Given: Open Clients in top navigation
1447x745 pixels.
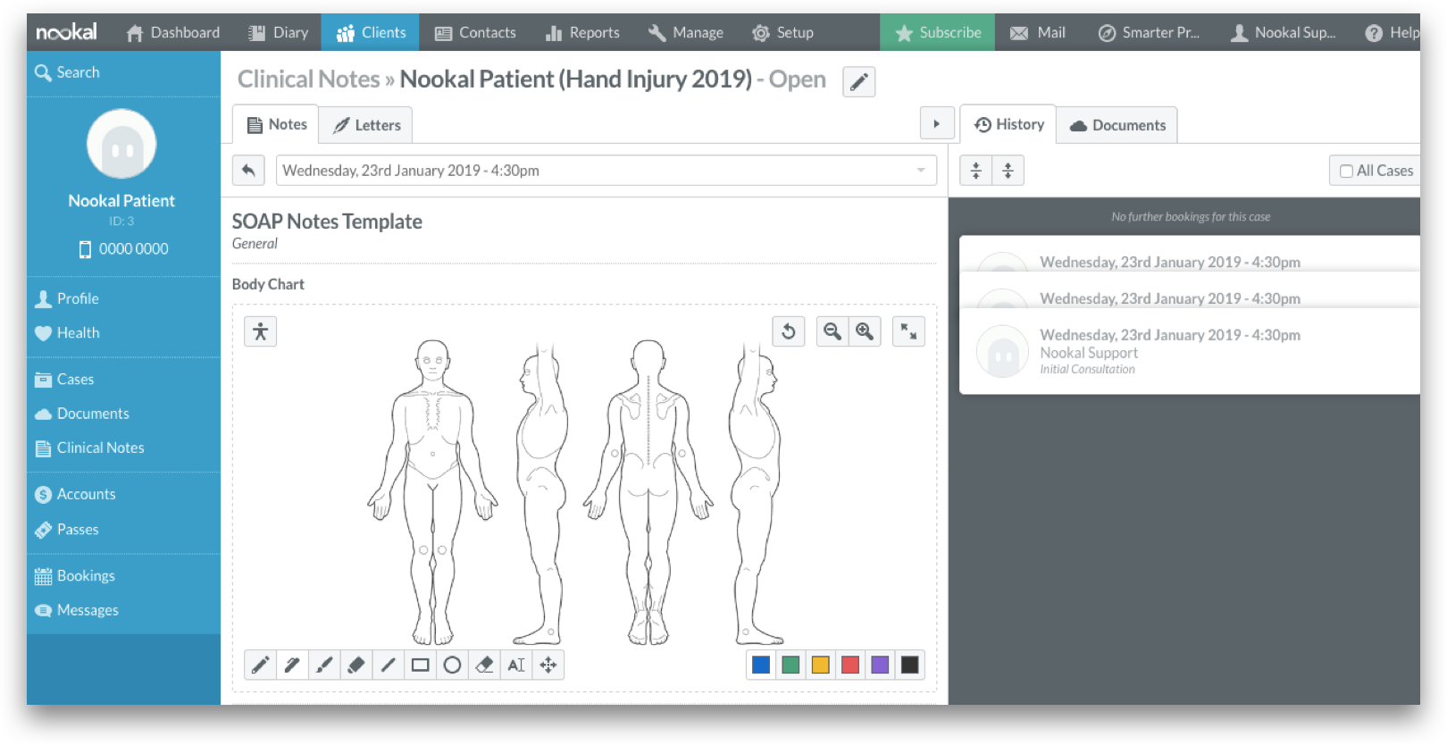Looking at the screenshot, I should click(x=371, y=32).
